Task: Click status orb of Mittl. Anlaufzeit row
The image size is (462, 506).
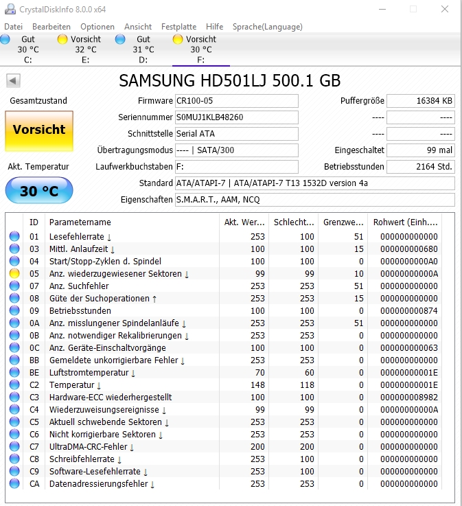Action: (14, 249)
